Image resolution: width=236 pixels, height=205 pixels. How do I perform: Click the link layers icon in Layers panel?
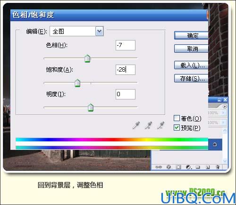click(158, 167)
